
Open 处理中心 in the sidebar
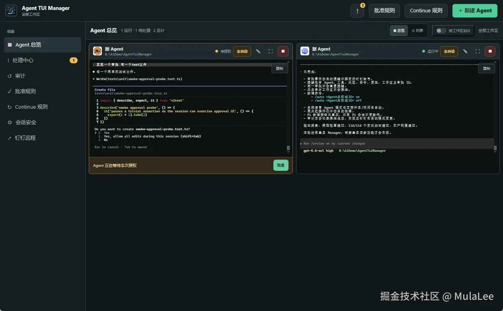point(43,60)
